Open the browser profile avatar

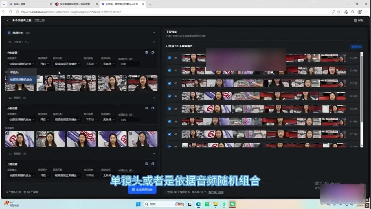pyautogui.click(x=360, y=12)
